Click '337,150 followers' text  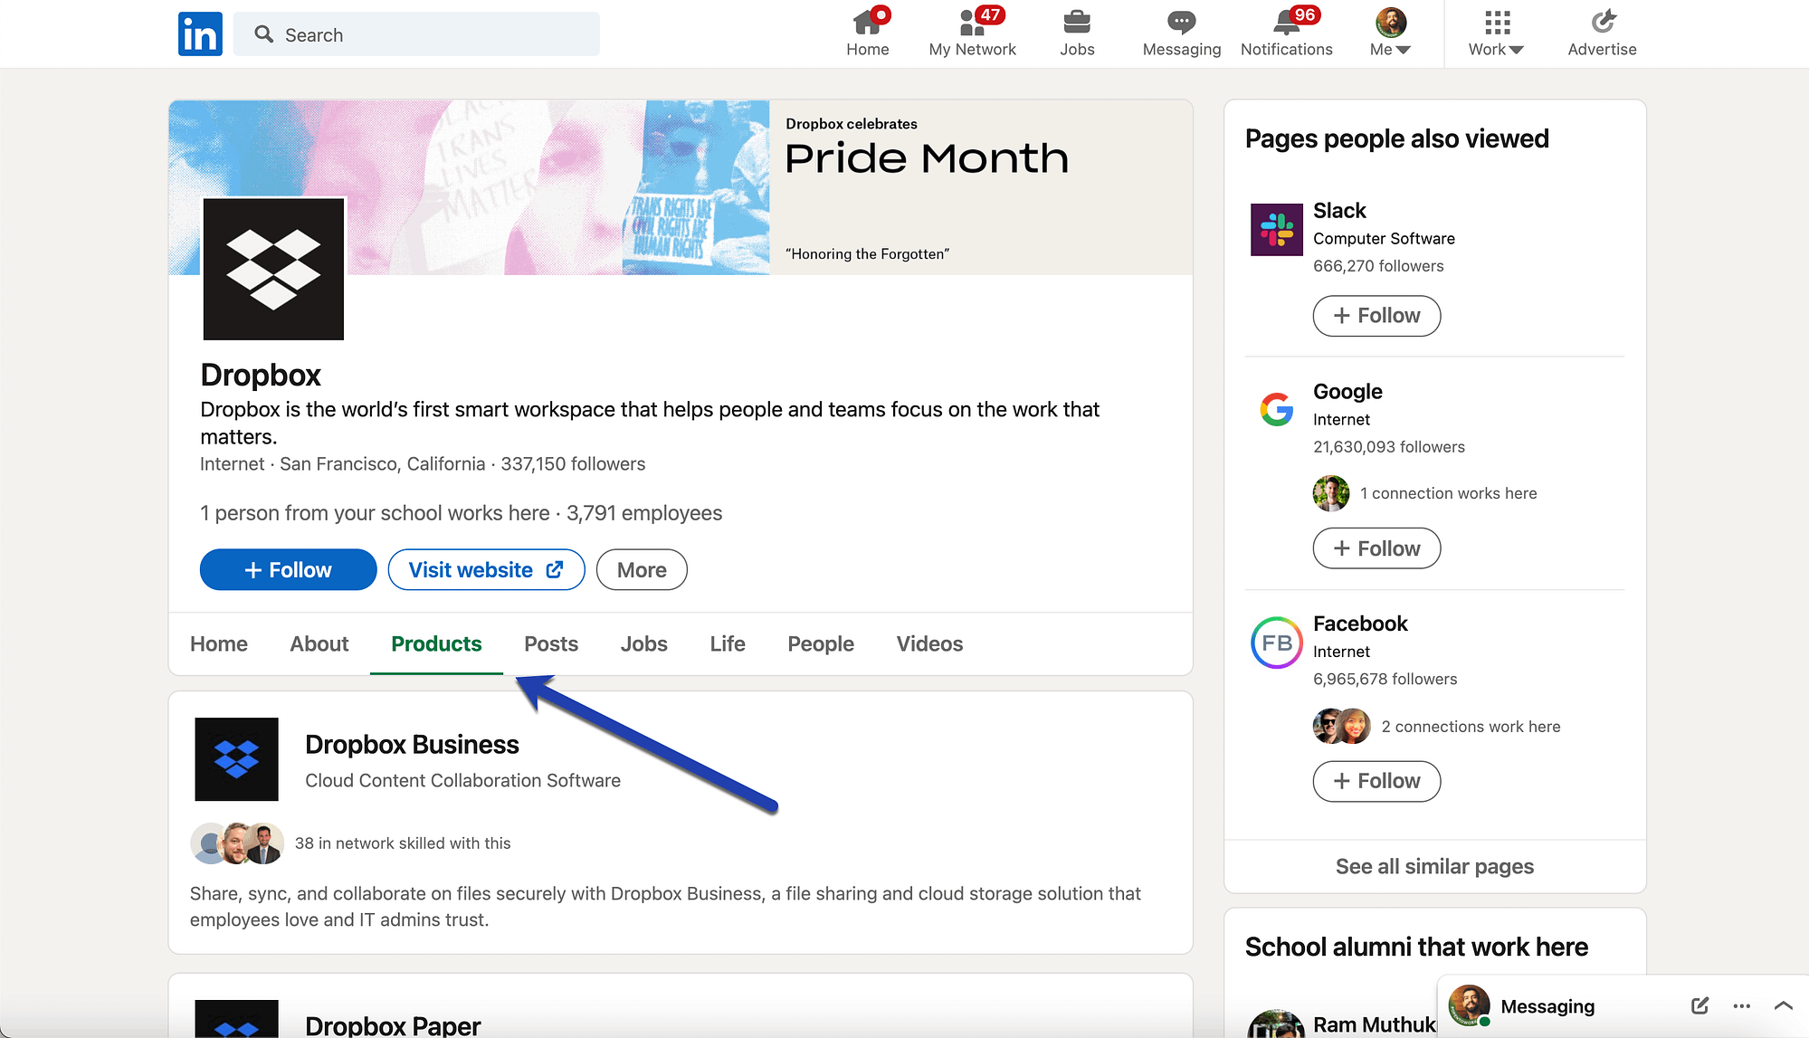pyautogui.click(x=573, y=464)
